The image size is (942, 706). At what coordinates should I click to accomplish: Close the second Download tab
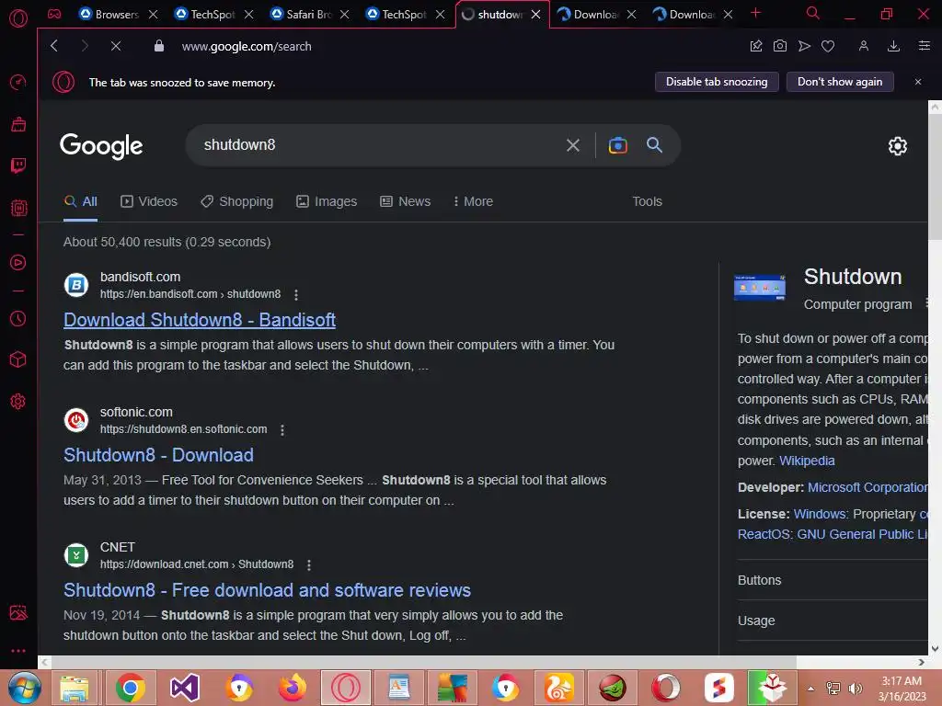pyautogui.click(x=728, y=14)
